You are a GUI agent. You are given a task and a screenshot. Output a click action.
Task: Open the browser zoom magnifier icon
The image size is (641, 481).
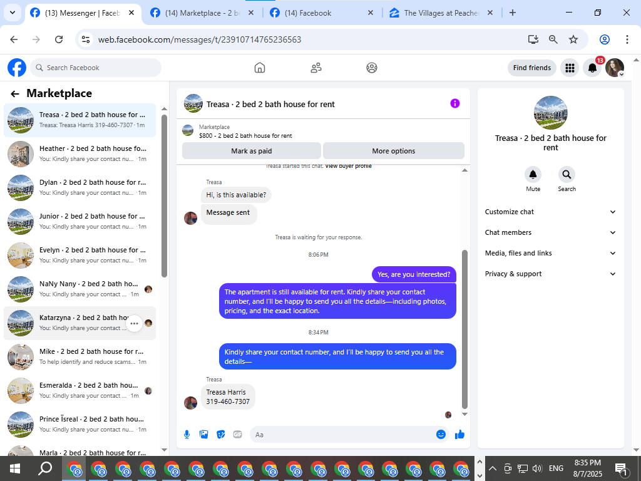pyautogui.click(x=553, y=39)
